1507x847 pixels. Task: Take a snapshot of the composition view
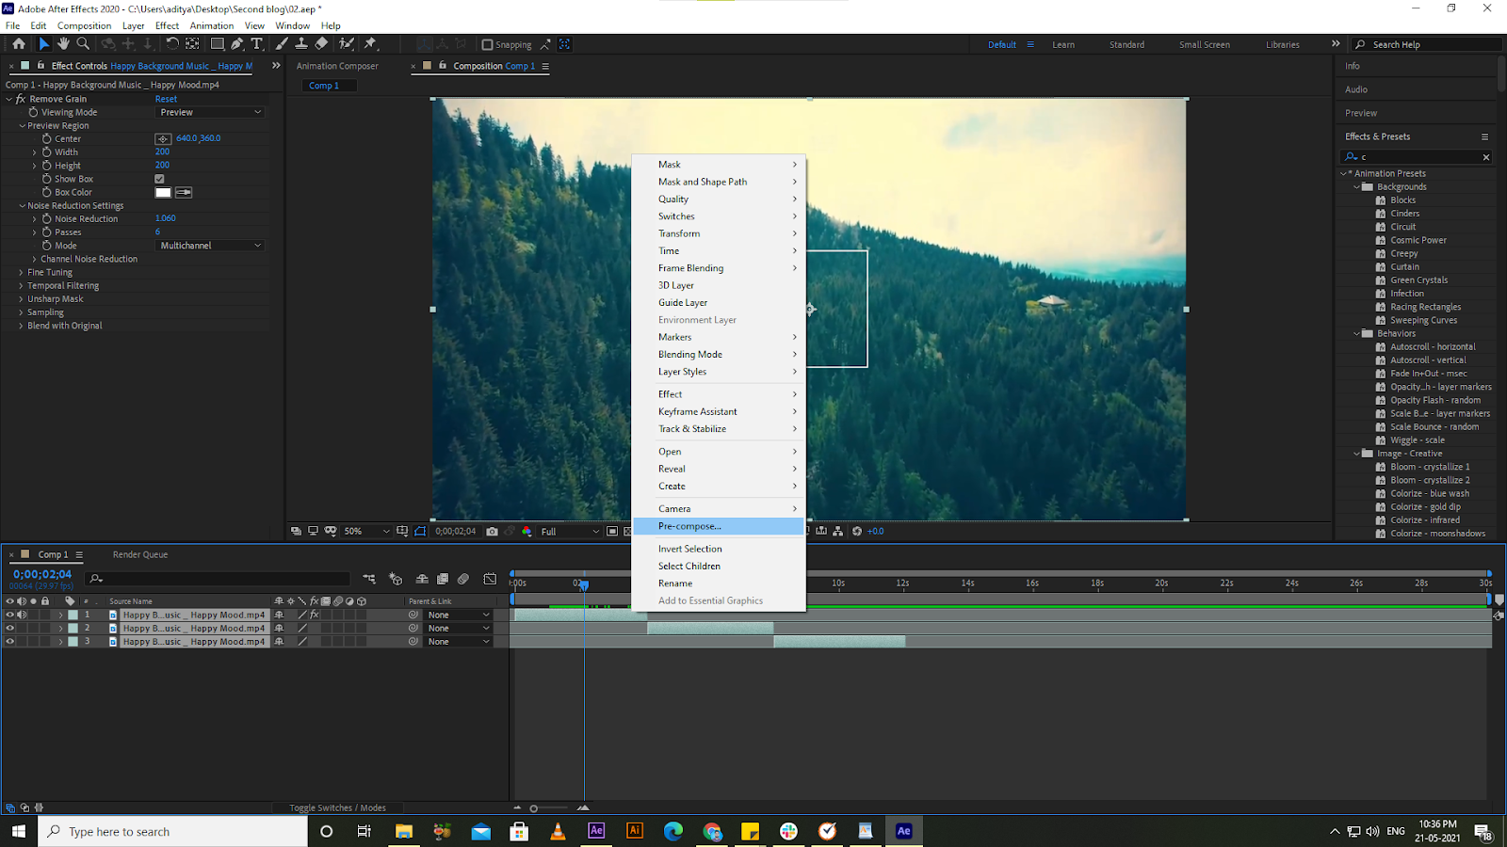click(493, 531)
